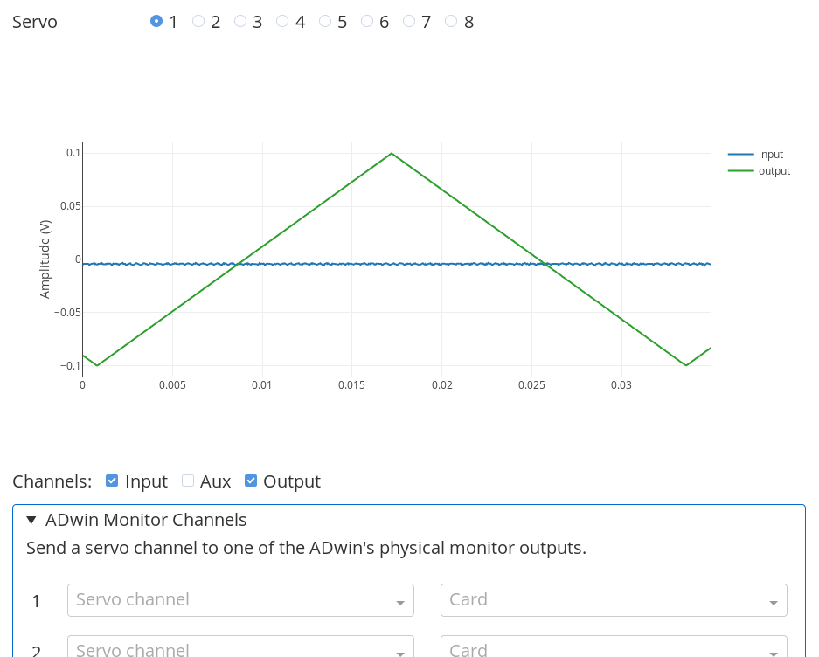Select servo radio button 3

pos(240,21)
